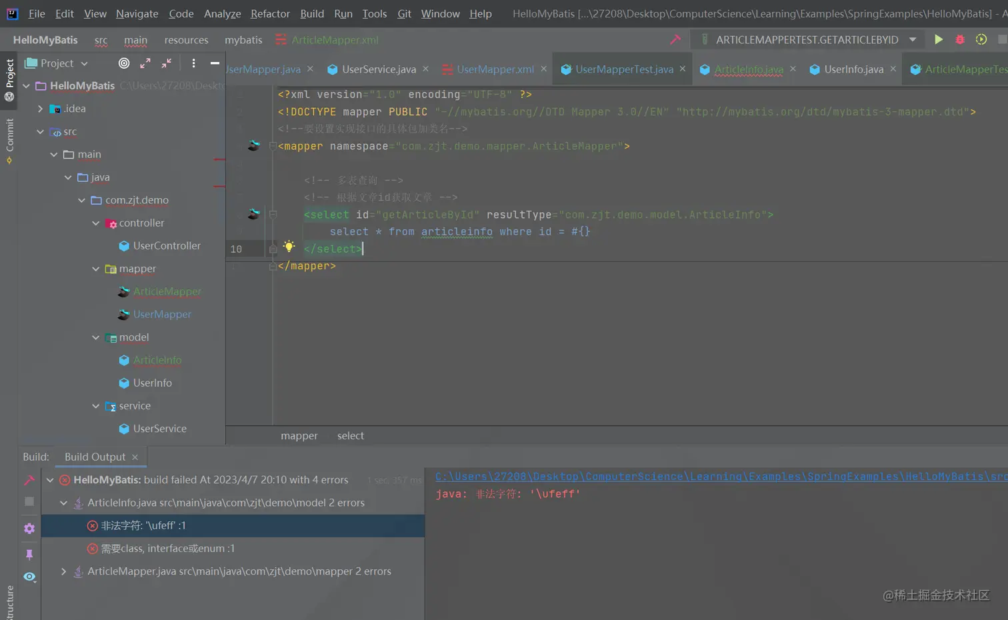Open the Project view dropdown

84,64
